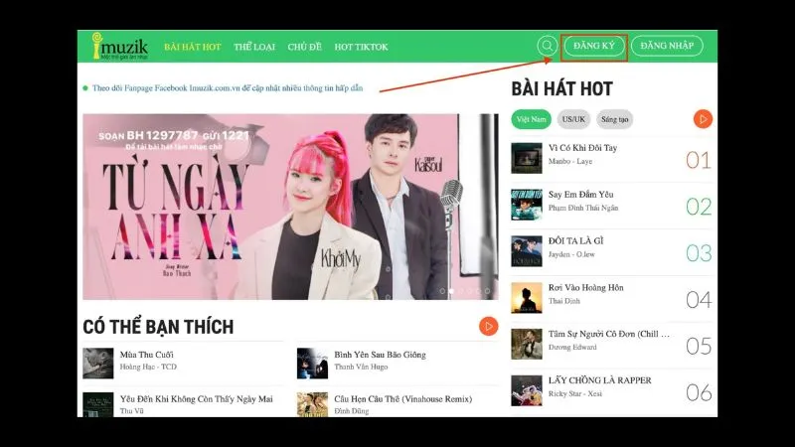Screen dimensions: 795x447
Task: Click the BÀI HÁT HOT section heading
Action: 561,89
